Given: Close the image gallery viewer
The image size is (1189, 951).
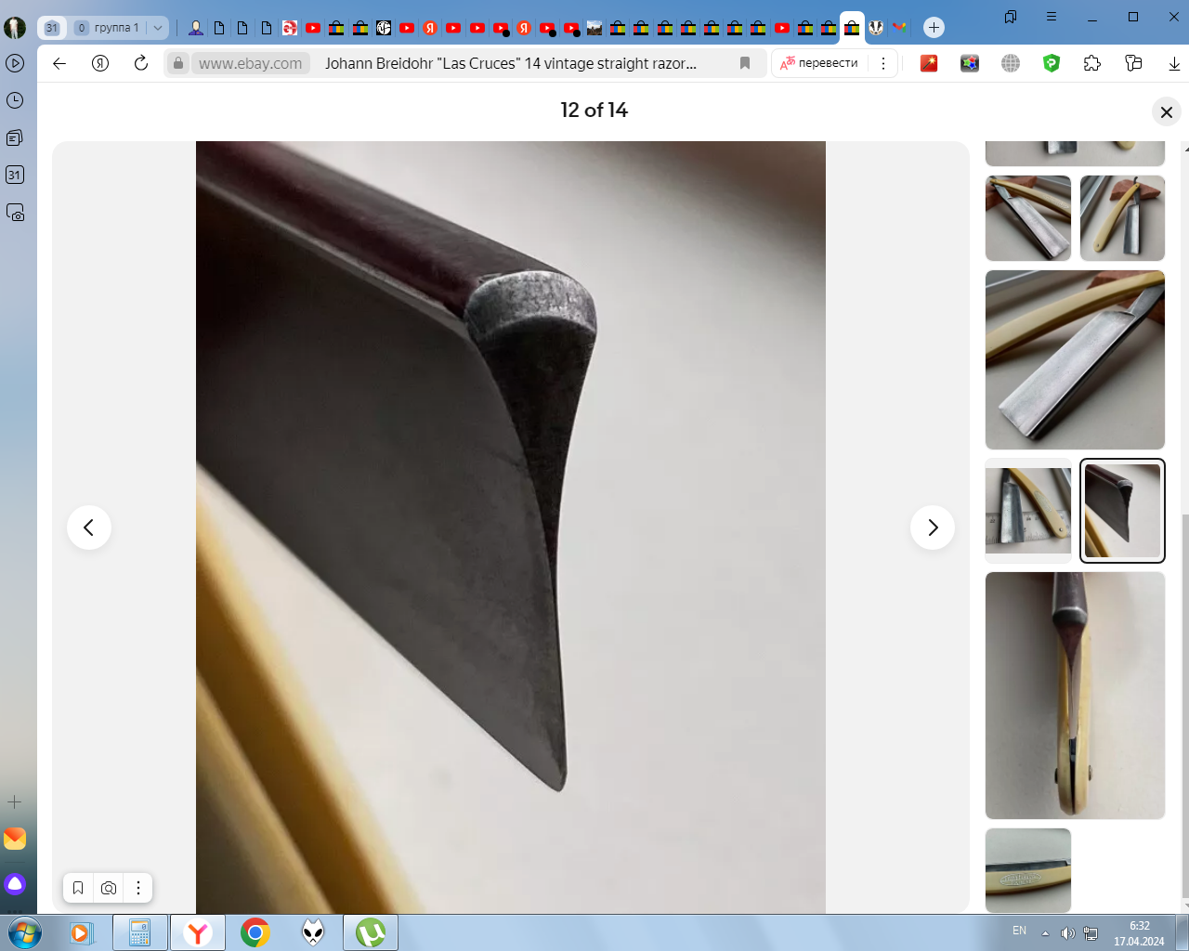Looking at the screenshot, I should point(1167,112).
